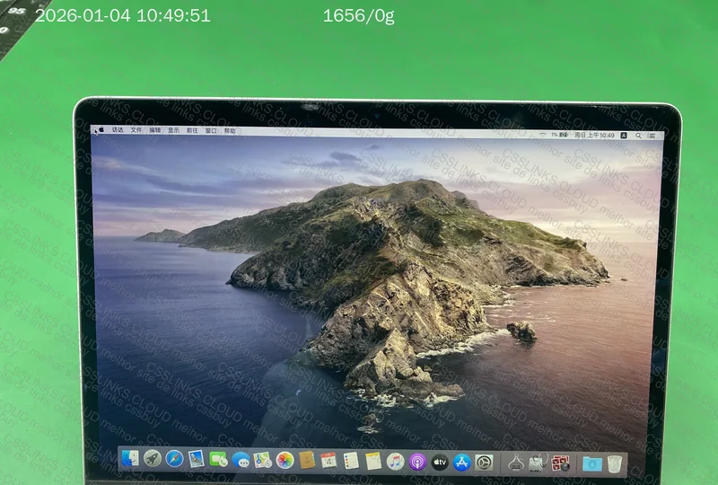
Task: Launch Launchpad rocket icon in Dock
Action: (153, 458)
